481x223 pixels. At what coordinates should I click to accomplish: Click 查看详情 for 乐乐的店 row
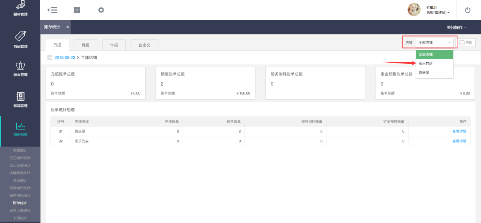[459, 141]
